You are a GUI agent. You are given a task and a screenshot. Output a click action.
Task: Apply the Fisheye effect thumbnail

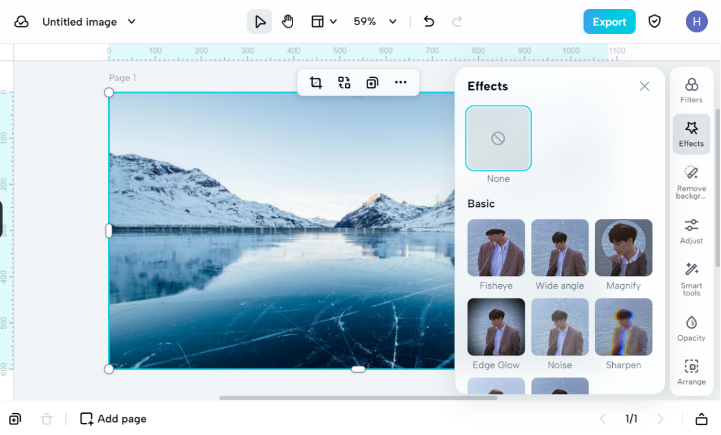[x=496, y=248]
